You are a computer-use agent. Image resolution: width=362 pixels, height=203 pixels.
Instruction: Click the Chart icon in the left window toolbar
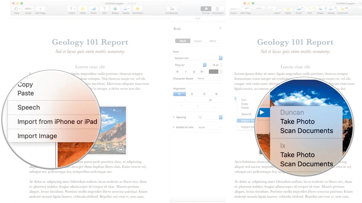(x=94, y=9)
